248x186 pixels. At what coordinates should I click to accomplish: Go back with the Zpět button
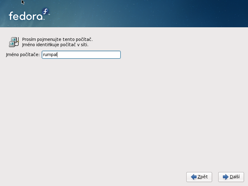[x=199, y=177]
